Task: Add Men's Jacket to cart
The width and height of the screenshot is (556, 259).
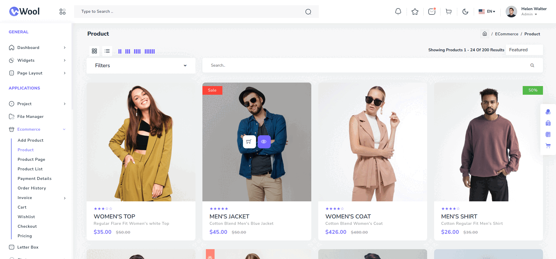Action: coord(249,142)
